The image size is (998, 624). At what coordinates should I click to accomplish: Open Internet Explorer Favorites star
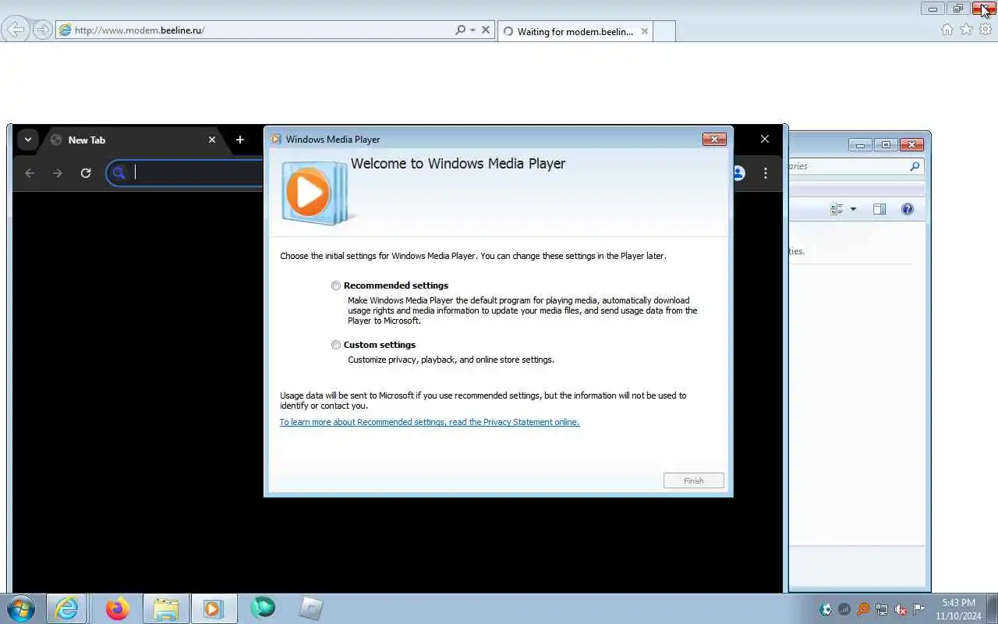[966, 30]
